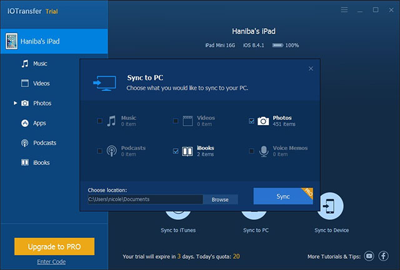Open the YouTube tutorials icon
Viewport: 400px width, 270px height.
[x=369, y=256]
